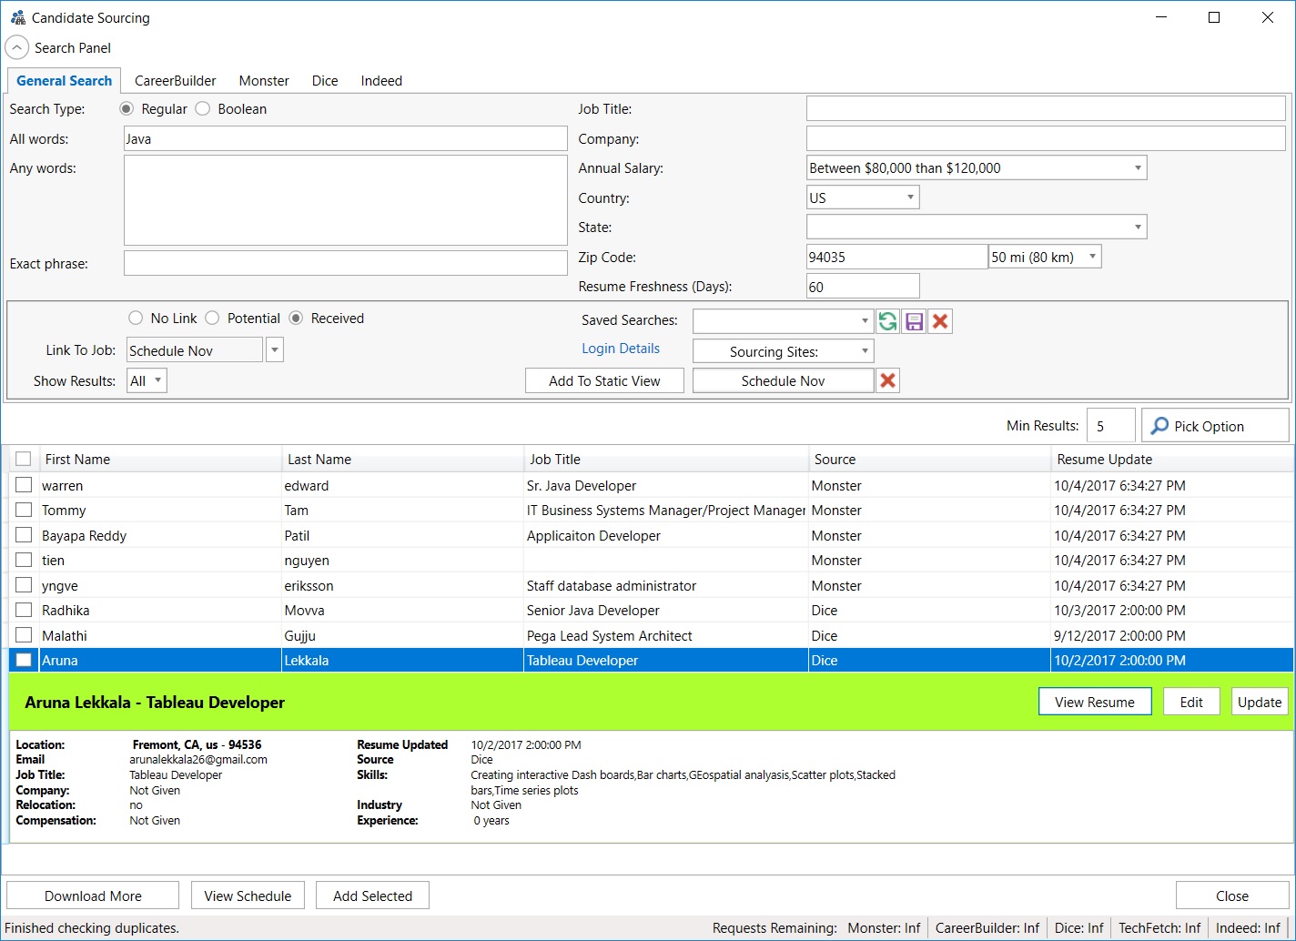Choose the Received link radio option
The width and height of the screenshot is (1296, 941).
click(296, 318)
